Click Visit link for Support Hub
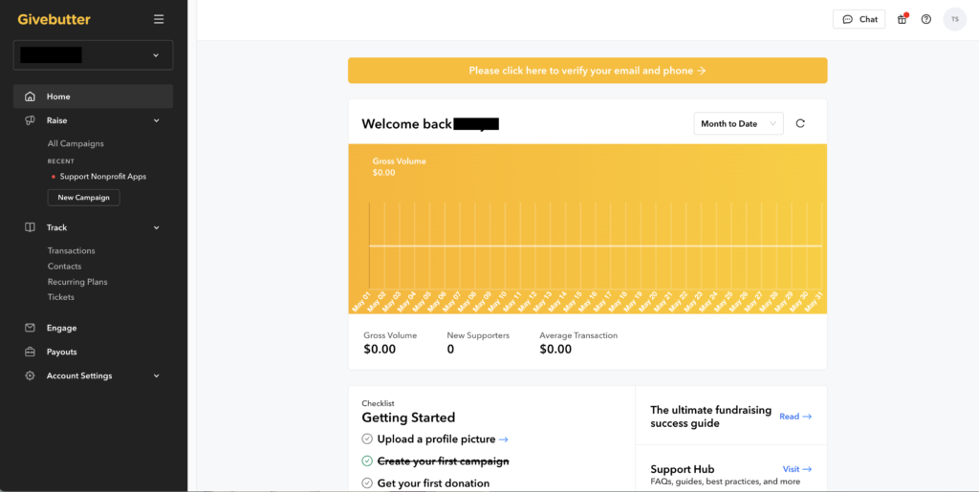The height and width of the screenshot is (492, 979). 797,469
